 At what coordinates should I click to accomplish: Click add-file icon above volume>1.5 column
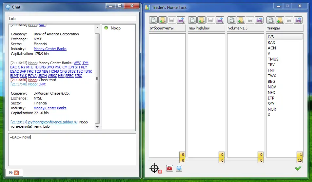coord(241,20)
